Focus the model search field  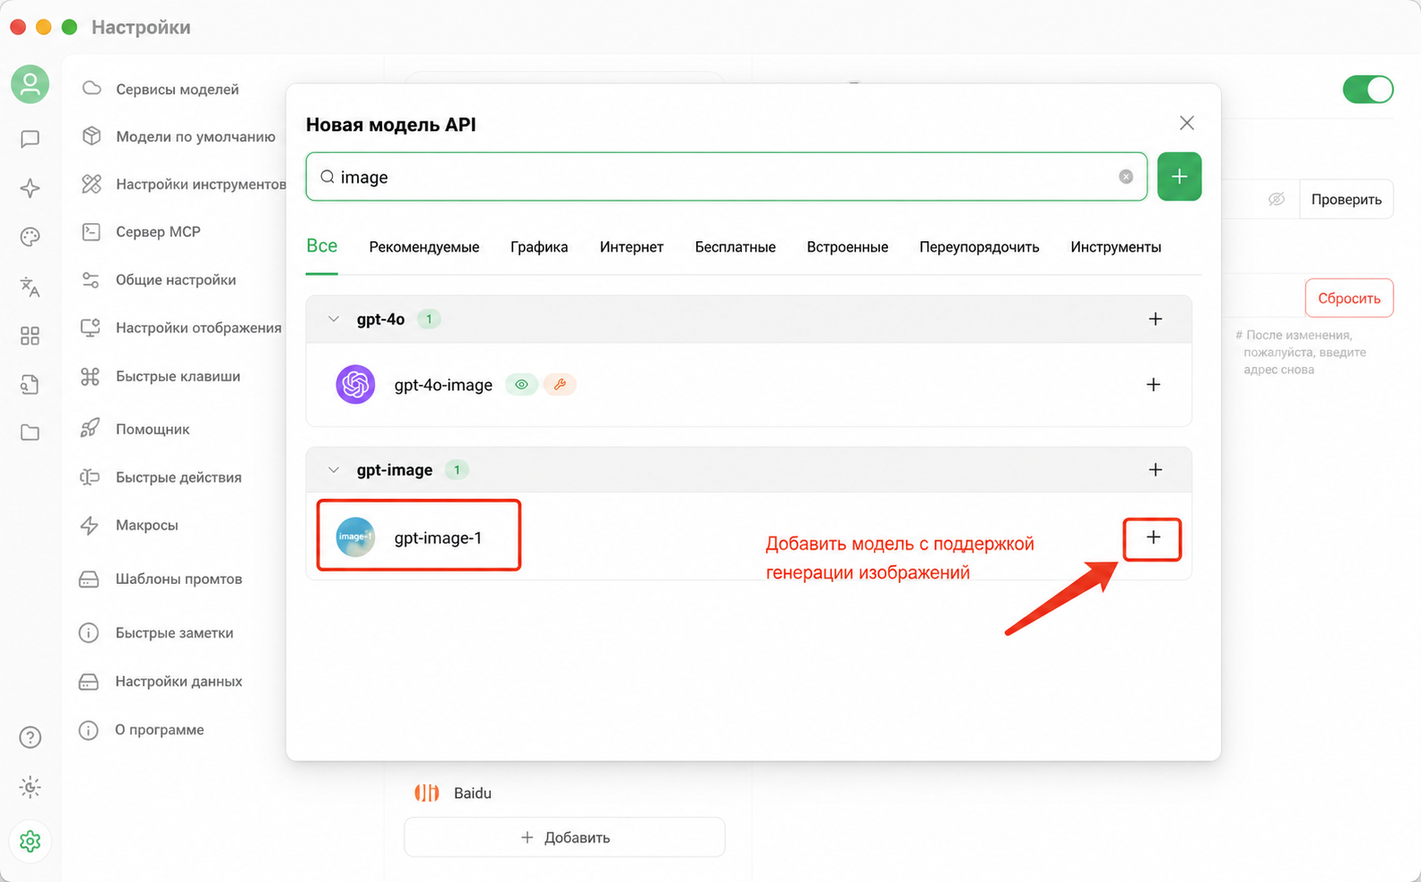click(x=727, y=177)
